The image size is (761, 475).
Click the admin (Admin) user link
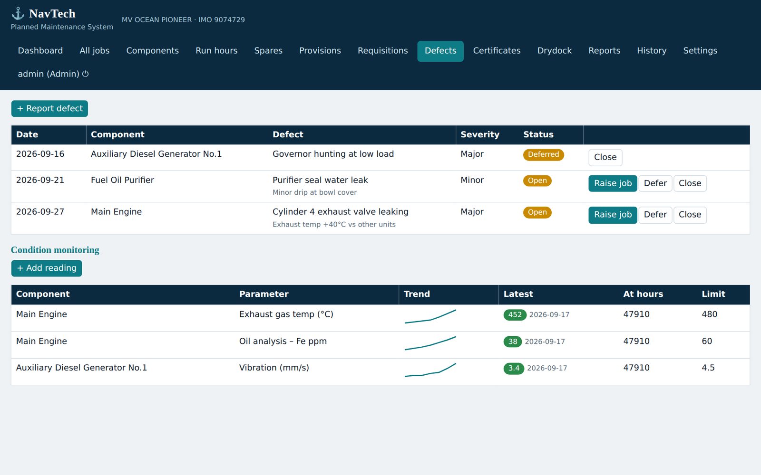click(53, 74)
